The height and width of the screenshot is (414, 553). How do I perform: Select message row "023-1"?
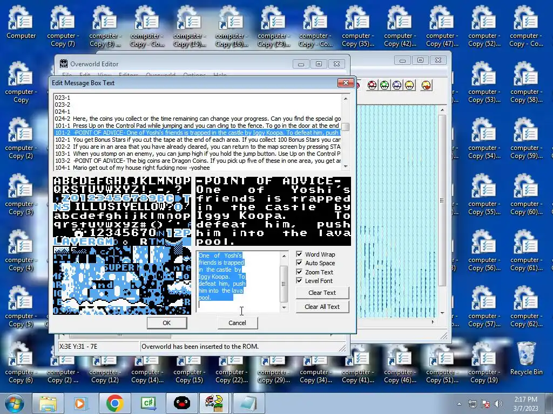point(198,98)
